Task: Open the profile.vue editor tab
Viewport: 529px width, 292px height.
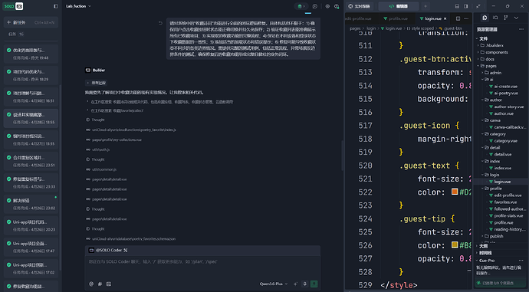Action: pos(395,18)
